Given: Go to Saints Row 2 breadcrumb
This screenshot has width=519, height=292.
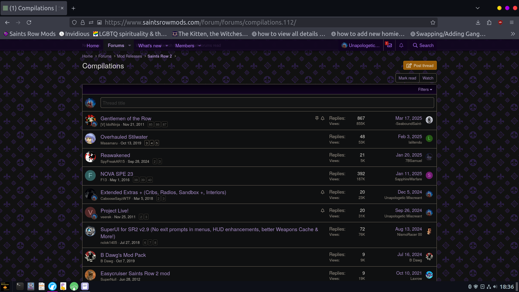Looking at the screenshot, I should click(159, 56).
